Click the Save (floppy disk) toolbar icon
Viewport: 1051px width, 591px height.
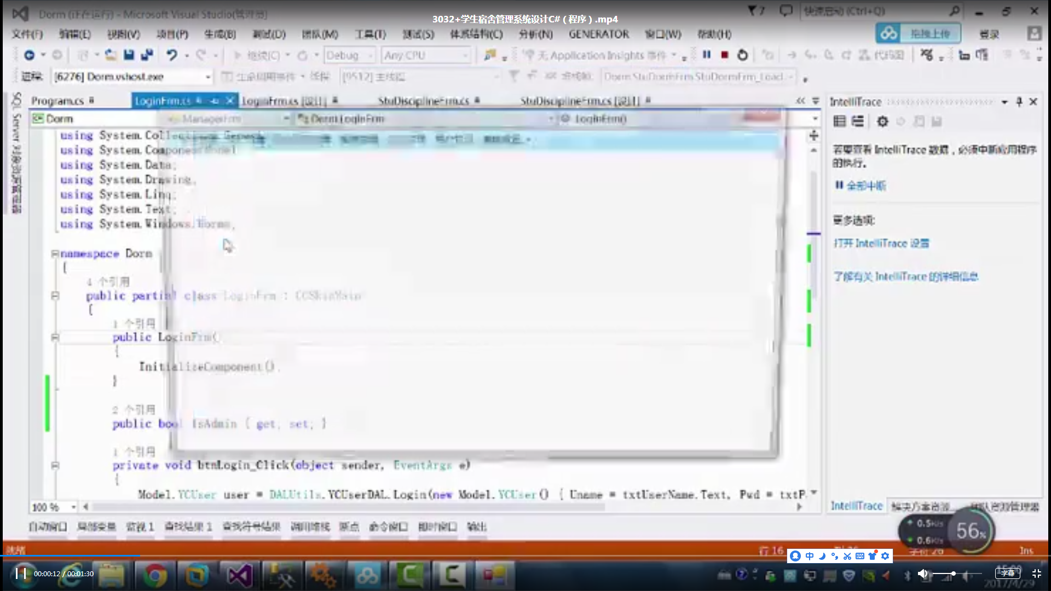click(129, 55)
